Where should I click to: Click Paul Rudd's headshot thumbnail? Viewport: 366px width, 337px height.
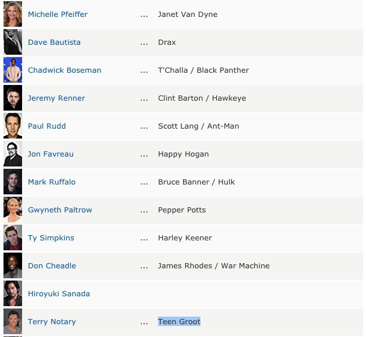(13, 126)
